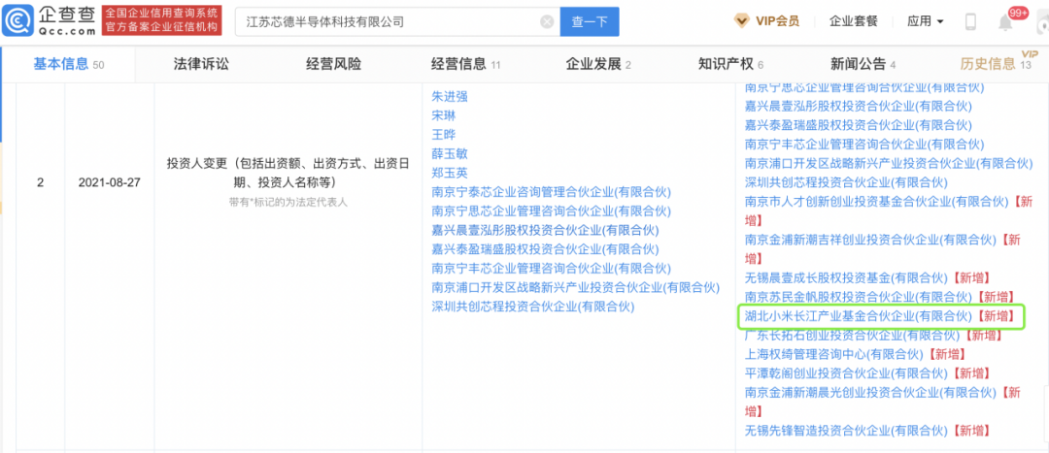Switch to the 经营信息 tab

(x=465, y=64)
